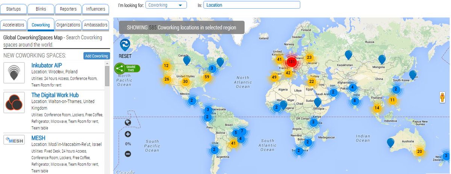
Task: Open the 7 cluster over Brazil
Action: 242,131
